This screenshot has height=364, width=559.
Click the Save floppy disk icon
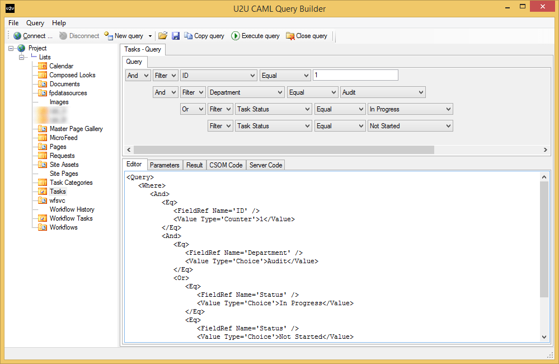coord(175,36)
